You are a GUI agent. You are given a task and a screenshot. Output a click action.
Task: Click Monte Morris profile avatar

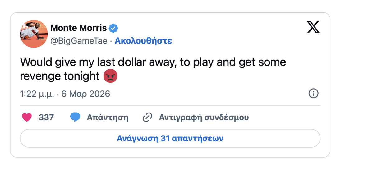click(x=34, y=34)
